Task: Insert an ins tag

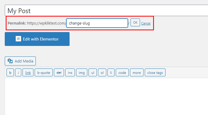Action: 70,73
